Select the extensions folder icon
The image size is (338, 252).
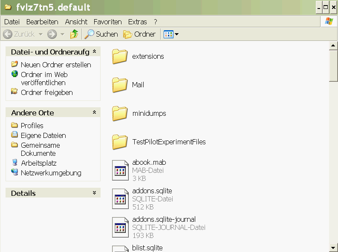pyautogui.click(x=120, y=57)
